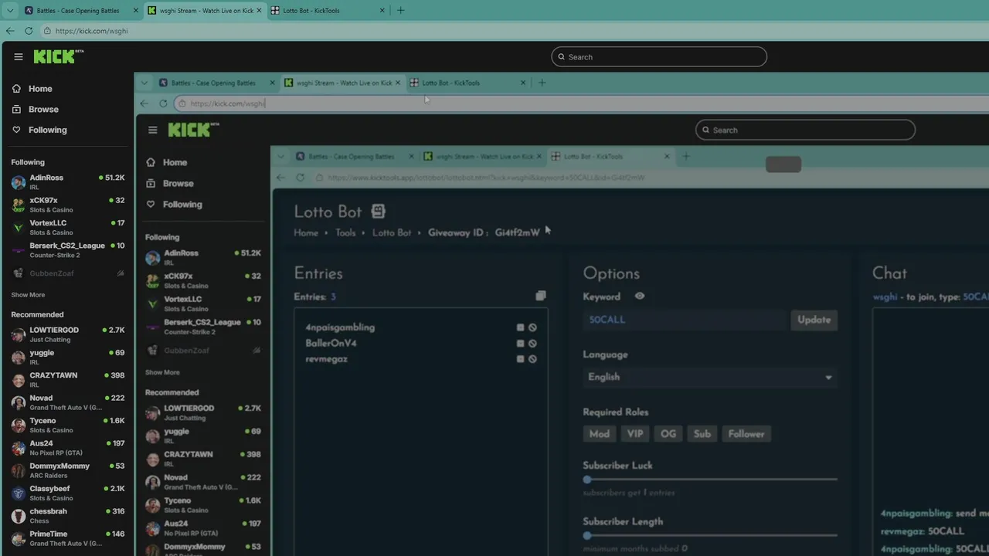The width and height of the screenshot is (989, 556).
Task: Ban the revmegaz entry
Action: click(532, 359)
